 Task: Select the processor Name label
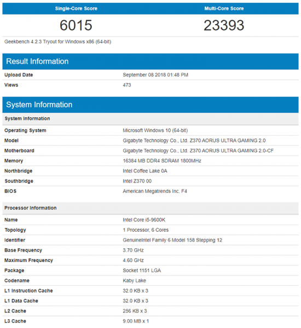(x=11, y=220)
